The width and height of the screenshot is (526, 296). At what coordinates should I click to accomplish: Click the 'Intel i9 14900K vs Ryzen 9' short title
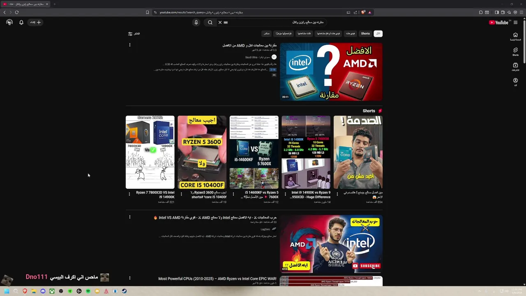pos(311,194)
